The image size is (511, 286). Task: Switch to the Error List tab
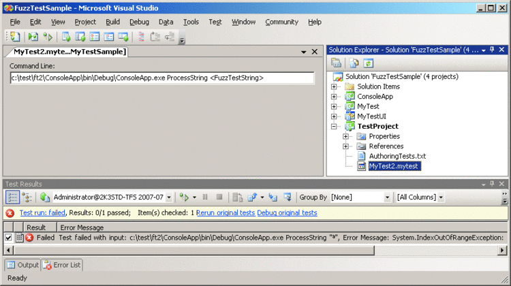pyautogui.click(x=61, y=265)
